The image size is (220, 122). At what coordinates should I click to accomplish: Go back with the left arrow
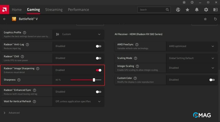[5, 19]
